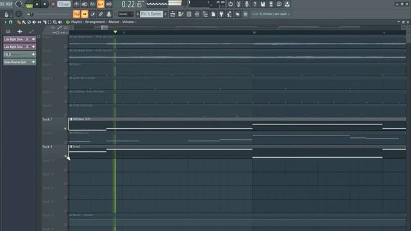Viewport: 411px width, 231px height.
Task: Open the Piano roll window button
Action: coord(181,14)
